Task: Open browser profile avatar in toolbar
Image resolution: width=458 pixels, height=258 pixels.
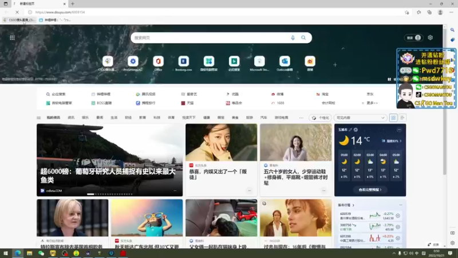Action: tap(440, 12)
